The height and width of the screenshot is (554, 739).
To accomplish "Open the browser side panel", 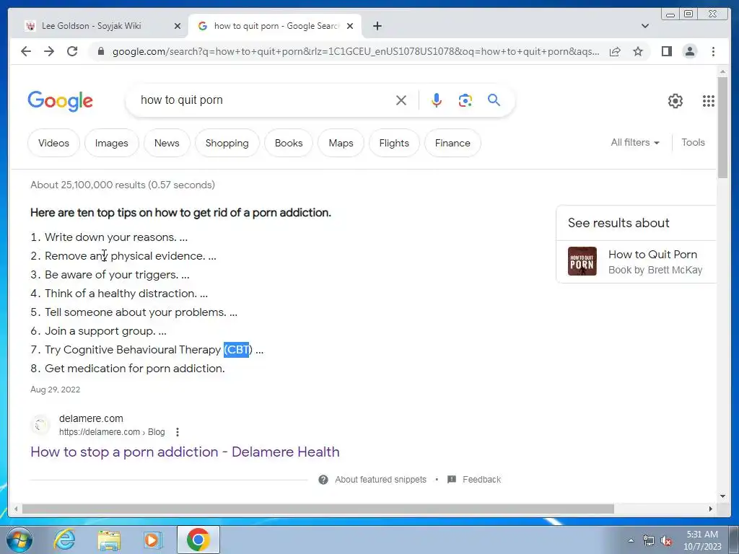I will (666, 51).
